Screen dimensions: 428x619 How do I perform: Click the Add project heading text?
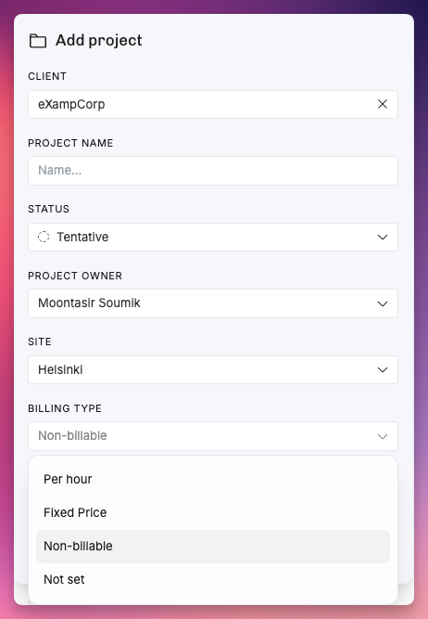point(98,40)
